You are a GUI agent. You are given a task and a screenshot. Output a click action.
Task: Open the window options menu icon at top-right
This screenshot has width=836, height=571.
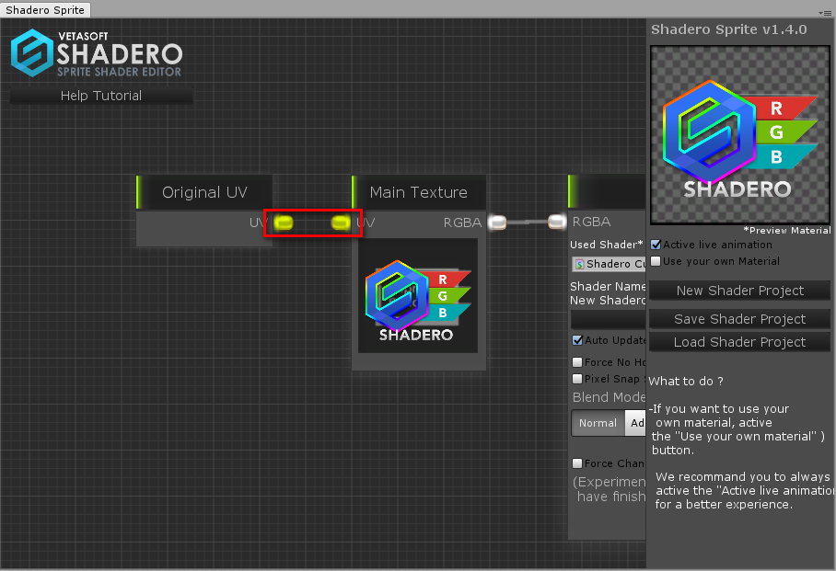825,12
